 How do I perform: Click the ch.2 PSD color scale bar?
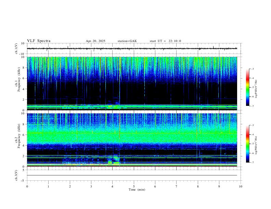point(247,144)
